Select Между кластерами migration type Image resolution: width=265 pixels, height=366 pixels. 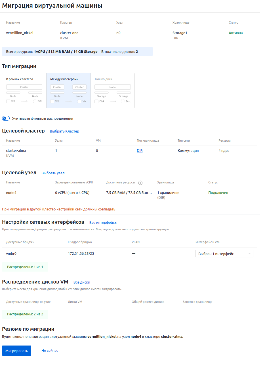tap(68, 90)
